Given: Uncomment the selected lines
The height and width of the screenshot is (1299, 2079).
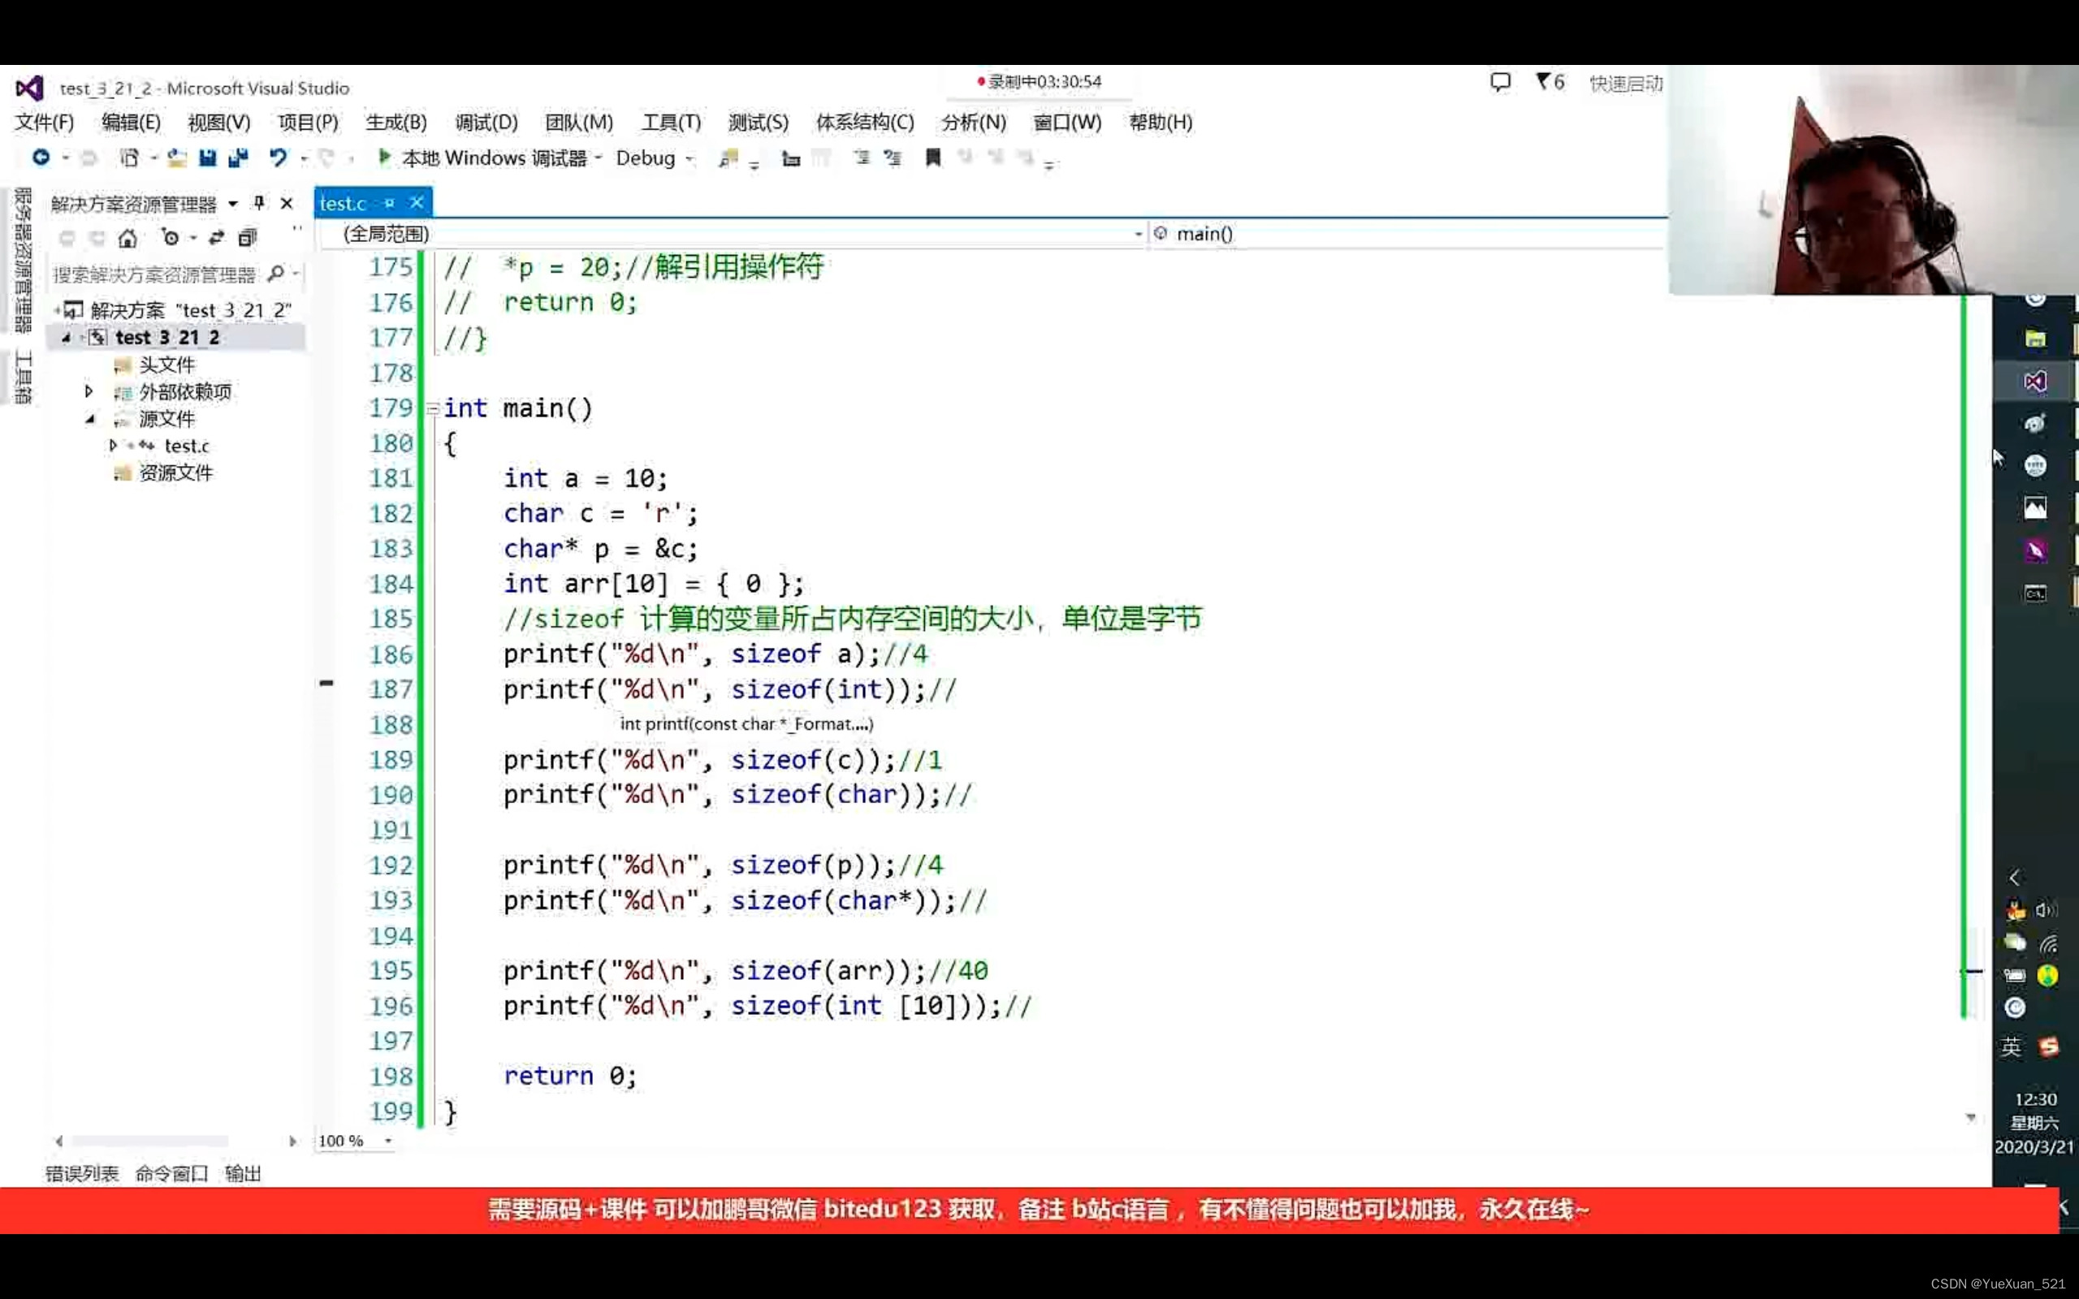Looking at the screenshot, I should click(x=893, y=158).
